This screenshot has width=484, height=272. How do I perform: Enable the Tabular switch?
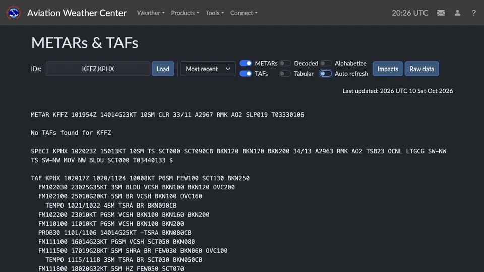pos(285,74)
